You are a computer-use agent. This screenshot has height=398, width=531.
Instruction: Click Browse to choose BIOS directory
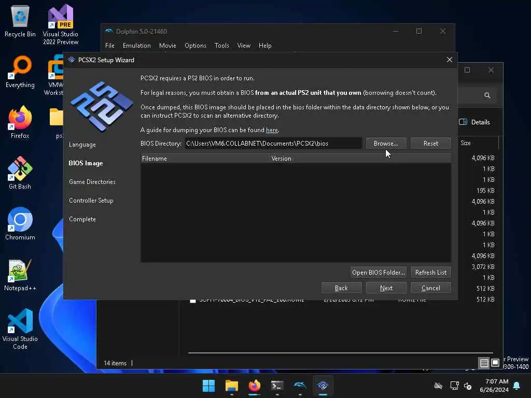[386, 144]
